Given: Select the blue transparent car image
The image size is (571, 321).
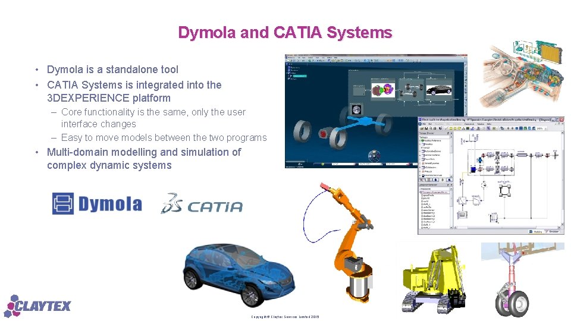Looking at the screenshot, I should [x=239, y=275].
